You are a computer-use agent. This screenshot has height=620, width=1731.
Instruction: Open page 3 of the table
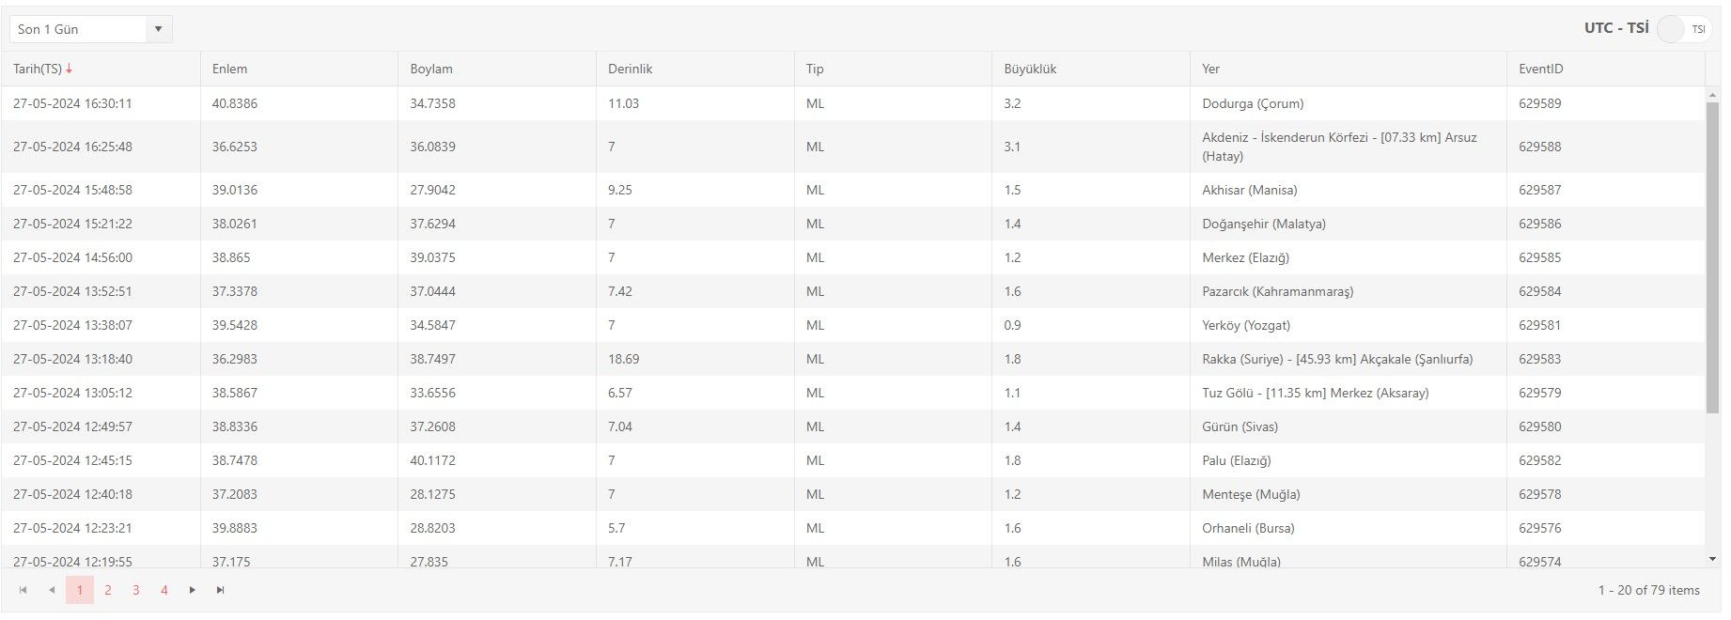click(136, 590)
